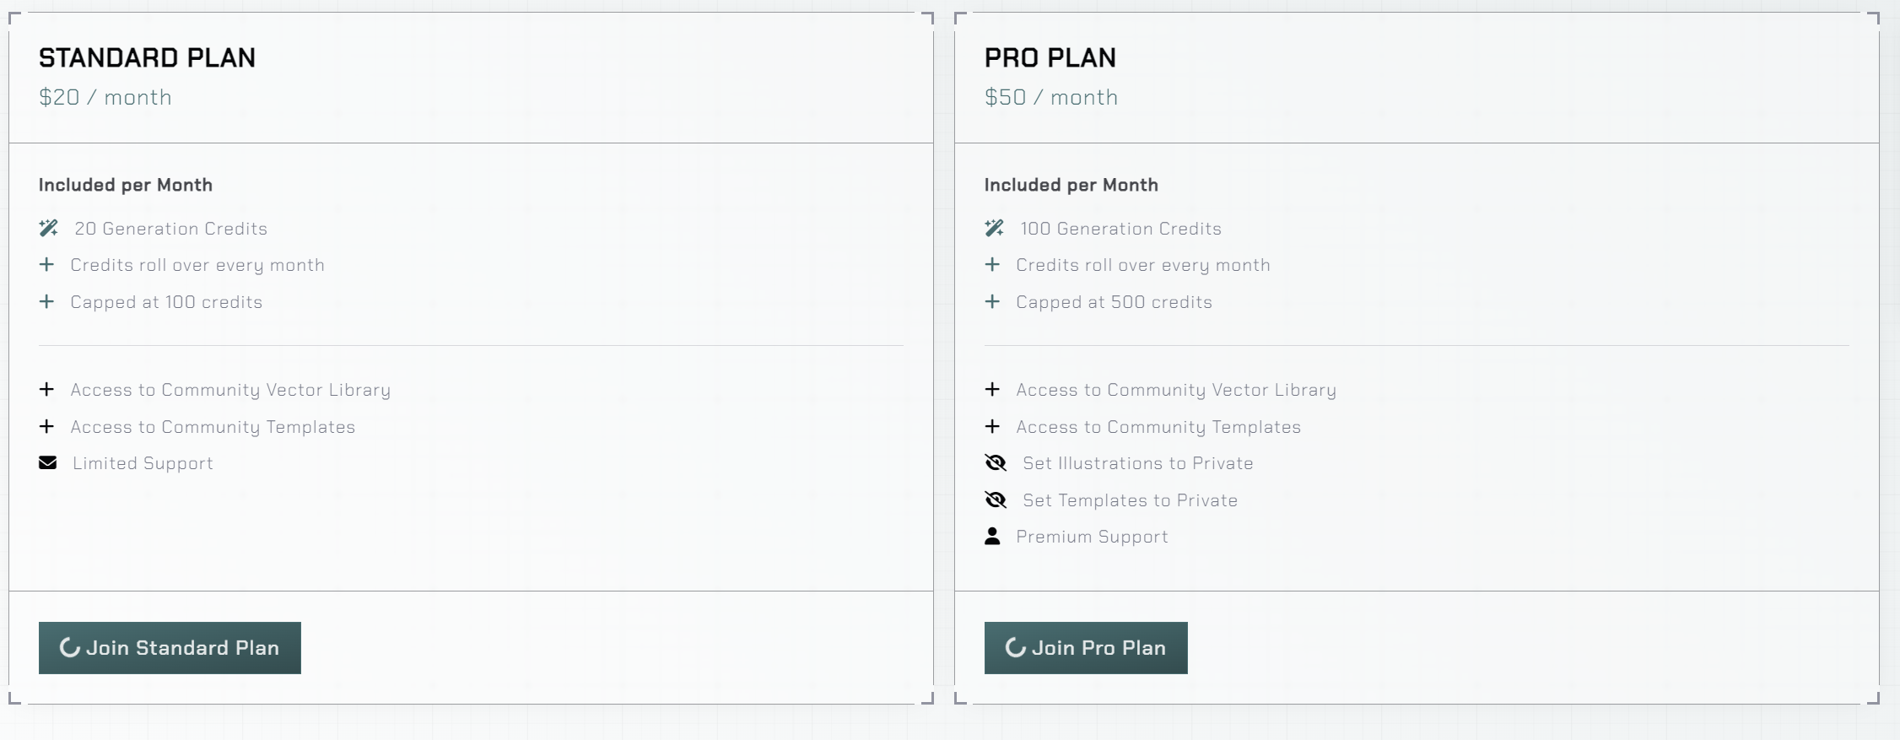1900x740 pixels.
Task: Click the crossed-eye icon beside Set Illustrations to Private
Action: (996, 462)
